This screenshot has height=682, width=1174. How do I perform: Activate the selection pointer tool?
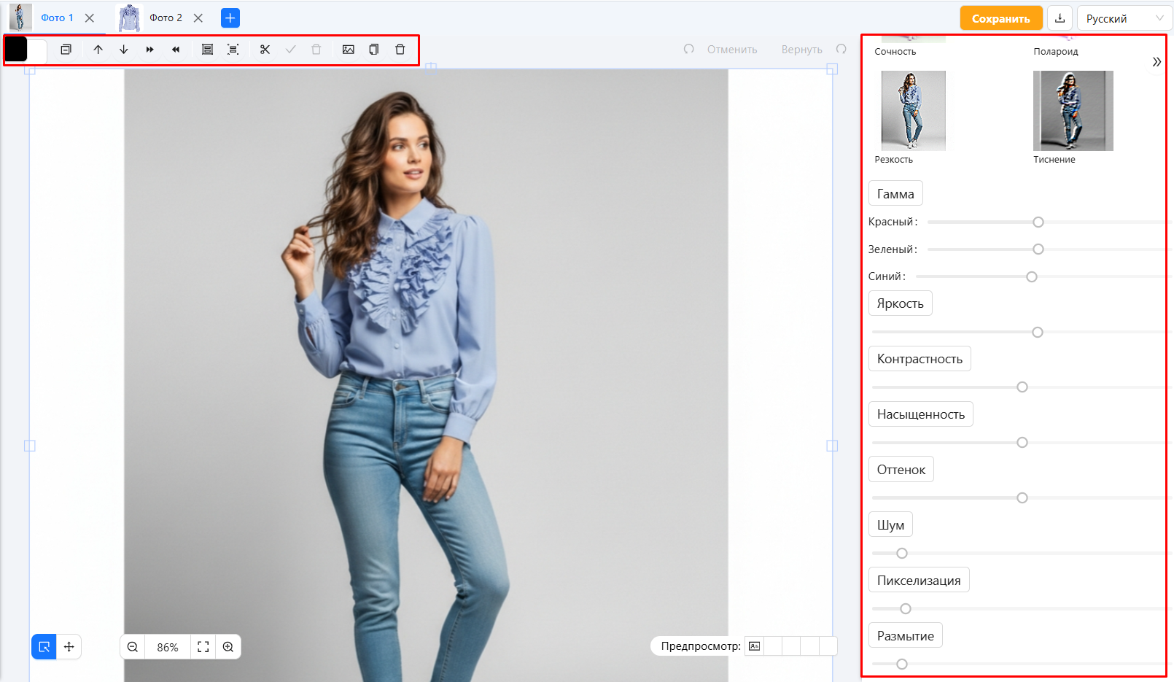44,647
